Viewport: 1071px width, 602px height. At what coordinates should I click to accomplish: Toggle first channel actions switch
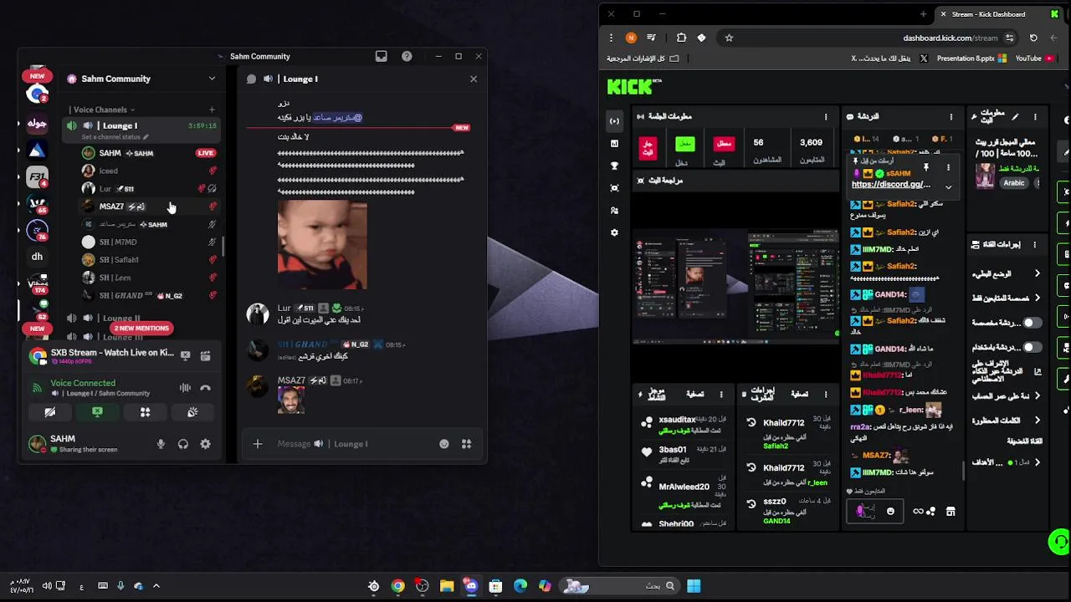point(1033,323)
